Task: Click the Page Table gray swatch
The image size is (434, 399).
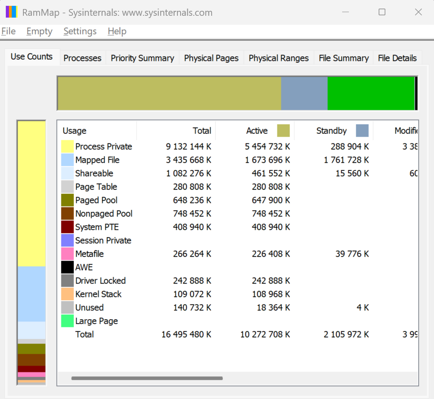Action: [x=67, y=187]
